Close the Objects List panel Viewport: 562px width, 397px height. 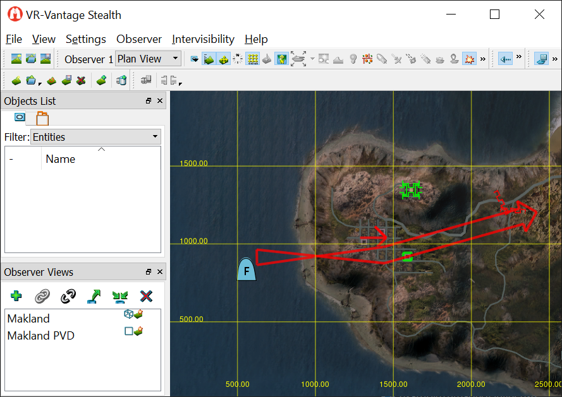pos(160,101)
